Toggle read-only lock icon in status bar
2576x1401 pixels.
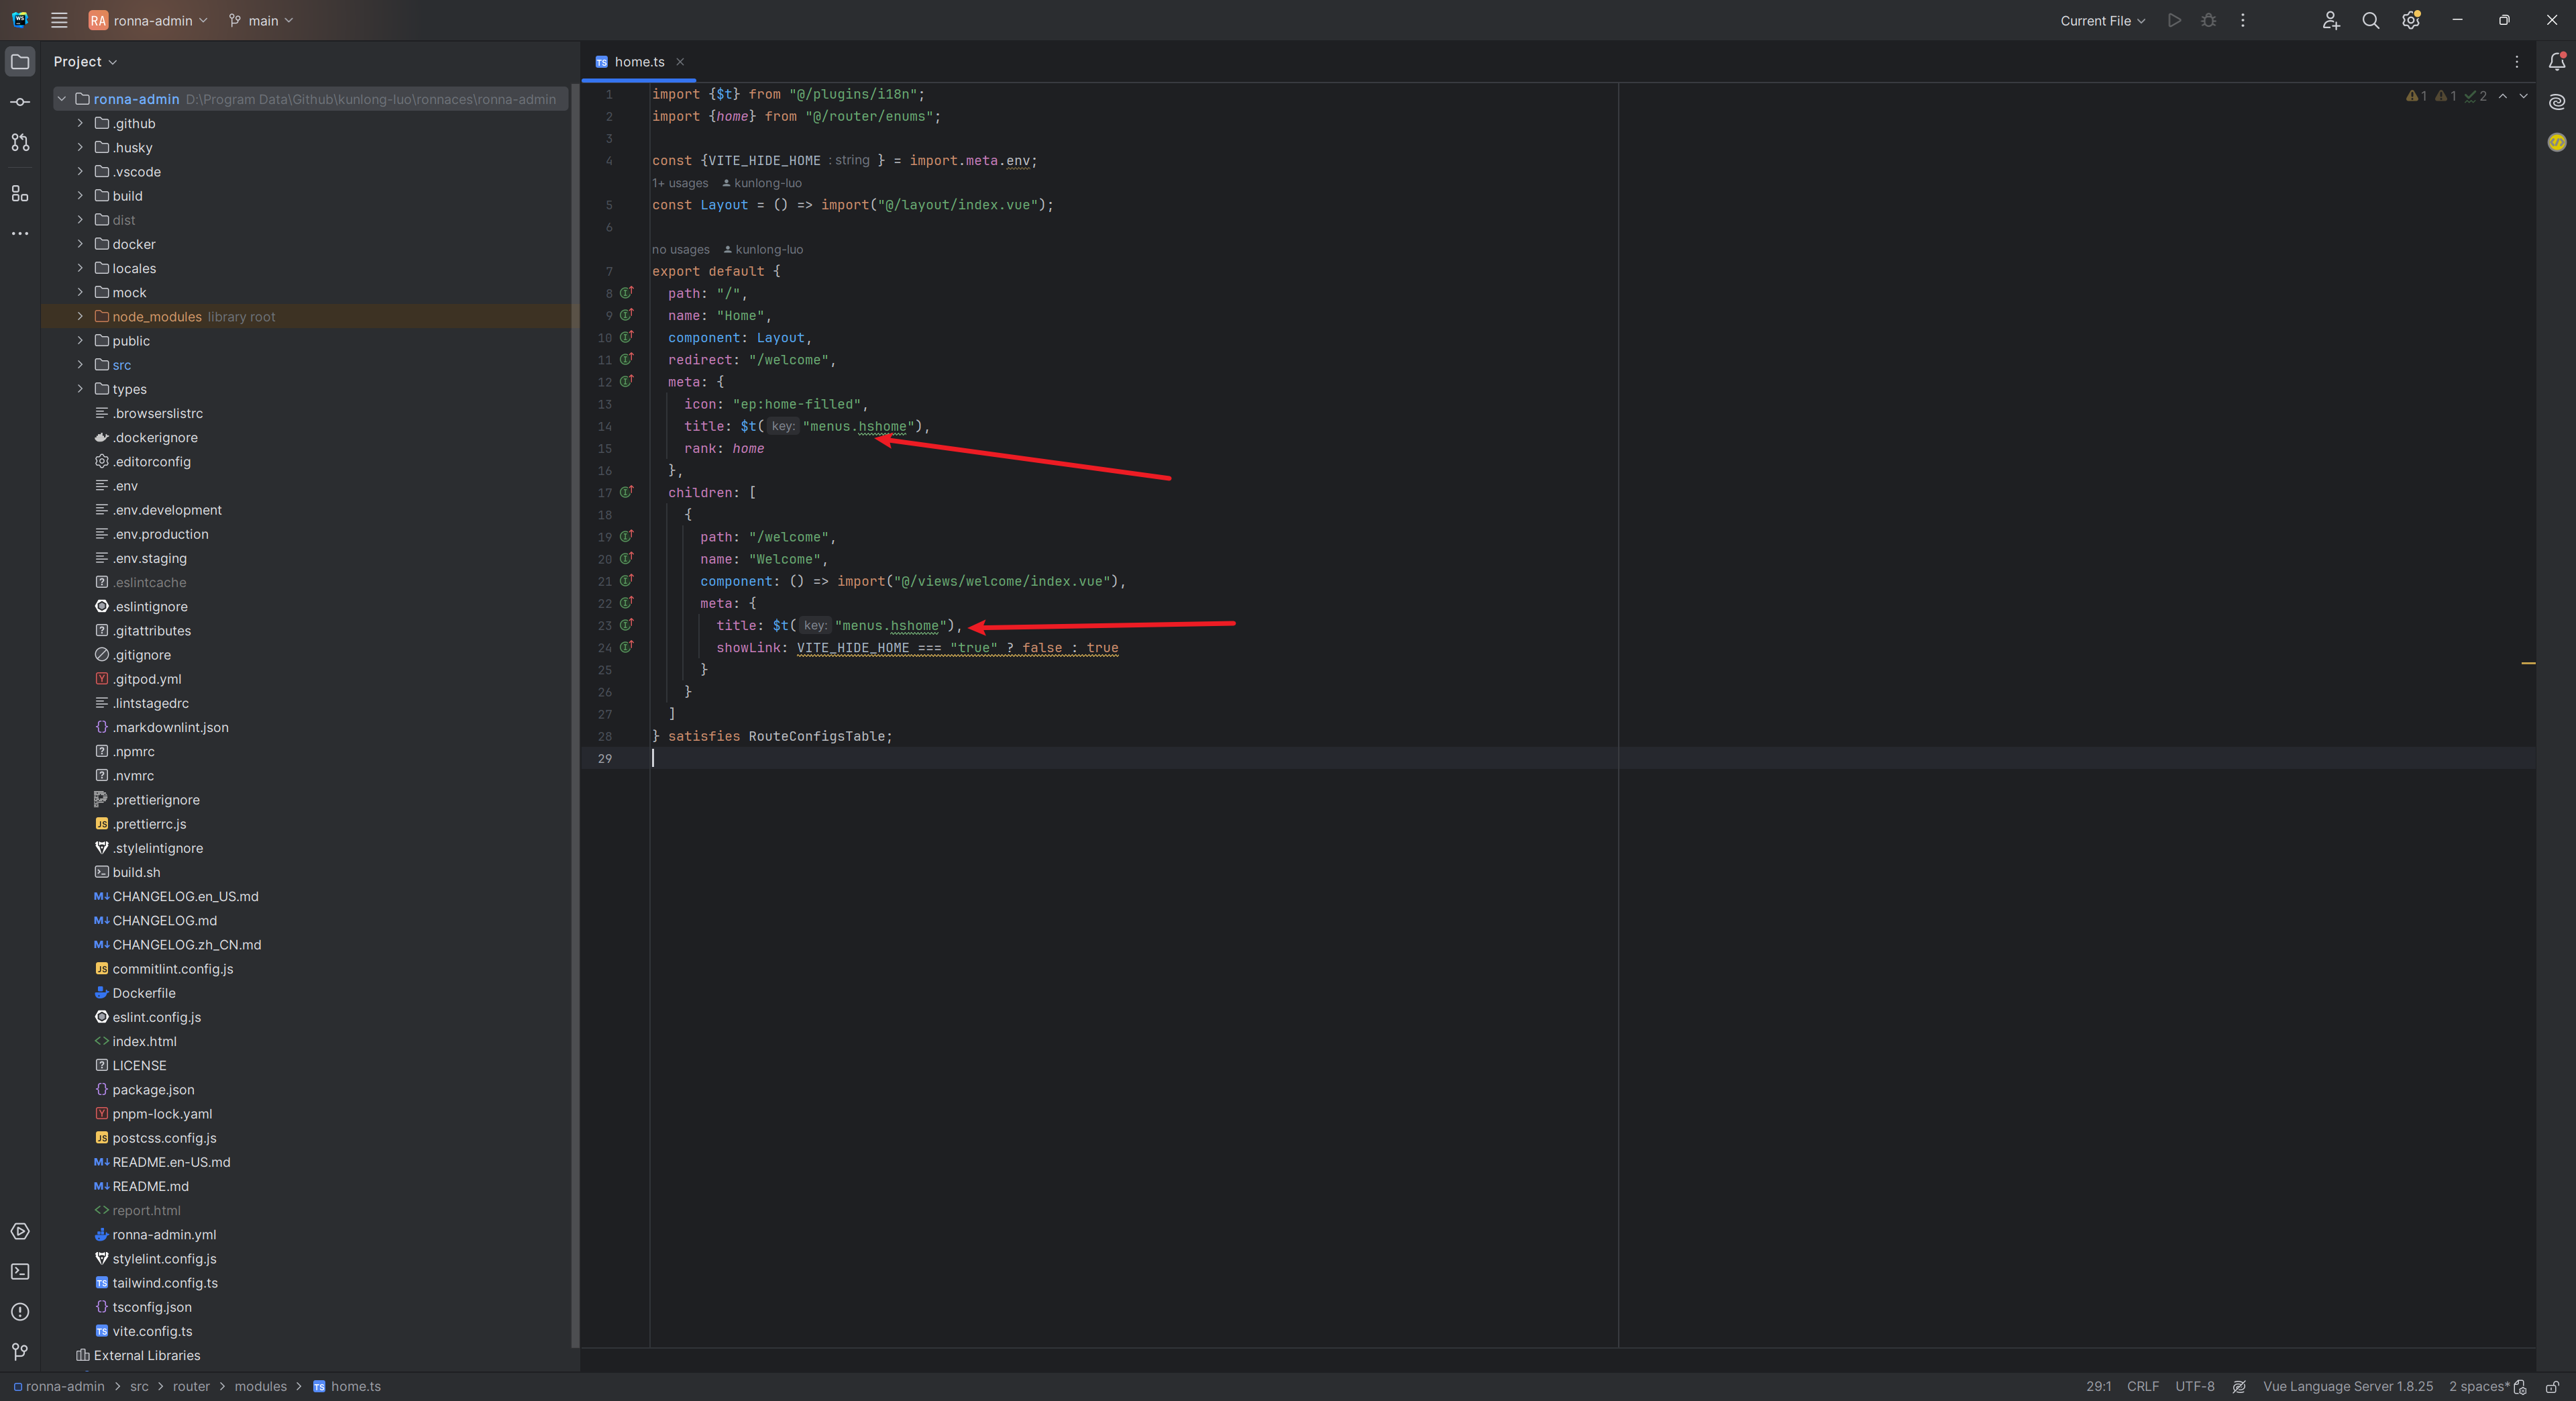[2552, 1386]
